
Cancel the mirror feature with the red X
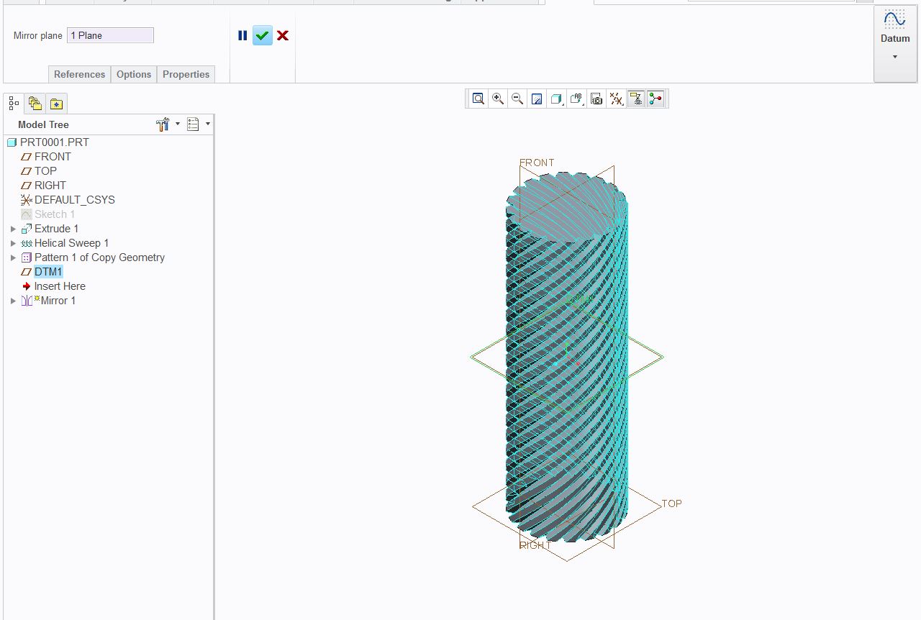[x=283, y=35]
